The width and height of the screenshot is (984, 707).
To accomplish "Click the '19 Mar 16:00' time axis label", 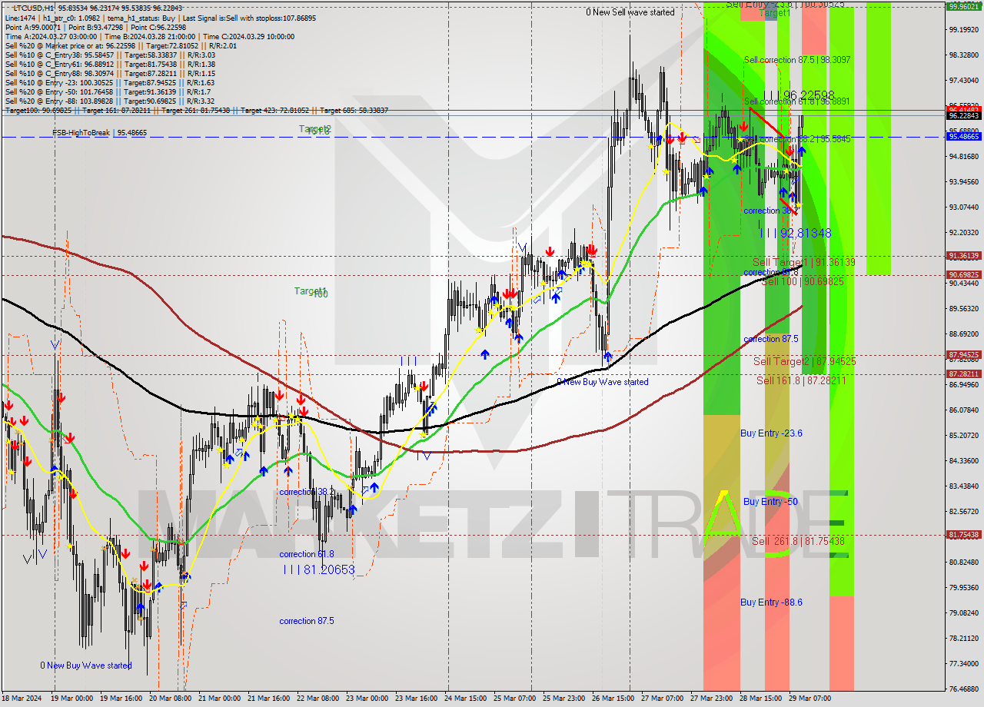I will 119,699.
